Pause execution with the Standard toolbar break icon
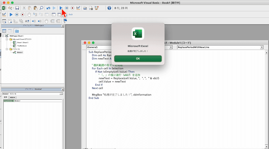This screenshot has height=149, width=269. click(x=67, y=8)
